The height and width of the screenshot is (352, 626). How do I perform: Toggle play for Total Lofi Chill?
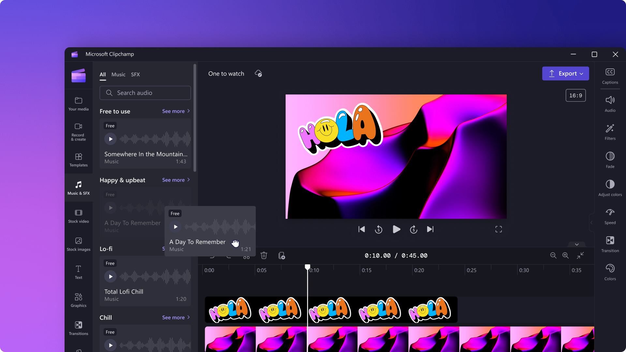tap(111, 276)
